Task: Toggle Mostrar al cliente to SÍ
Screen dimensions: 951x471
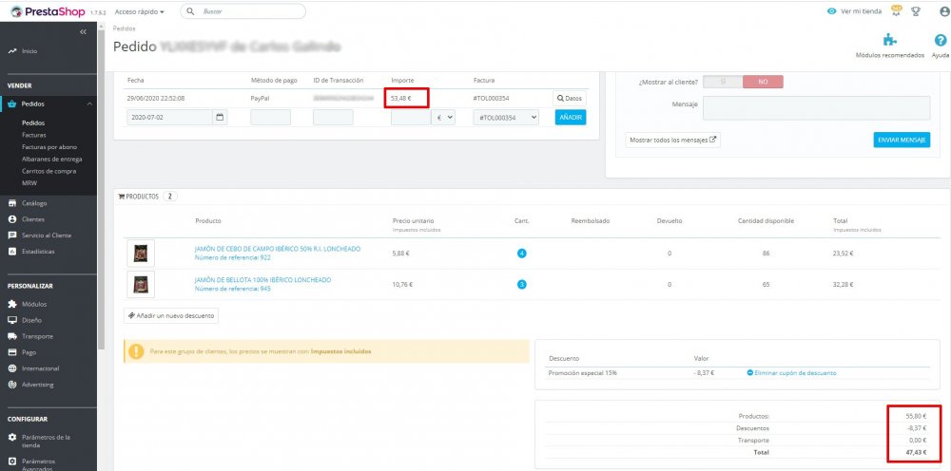Action: pos(723,82)
